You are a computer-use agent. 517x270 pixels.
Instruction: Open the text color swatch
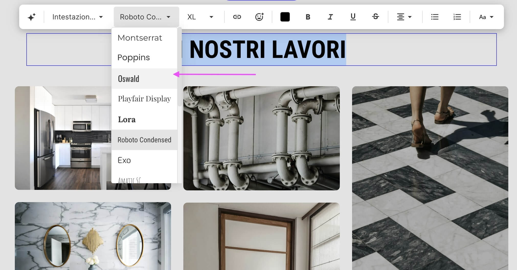point(285,17)
